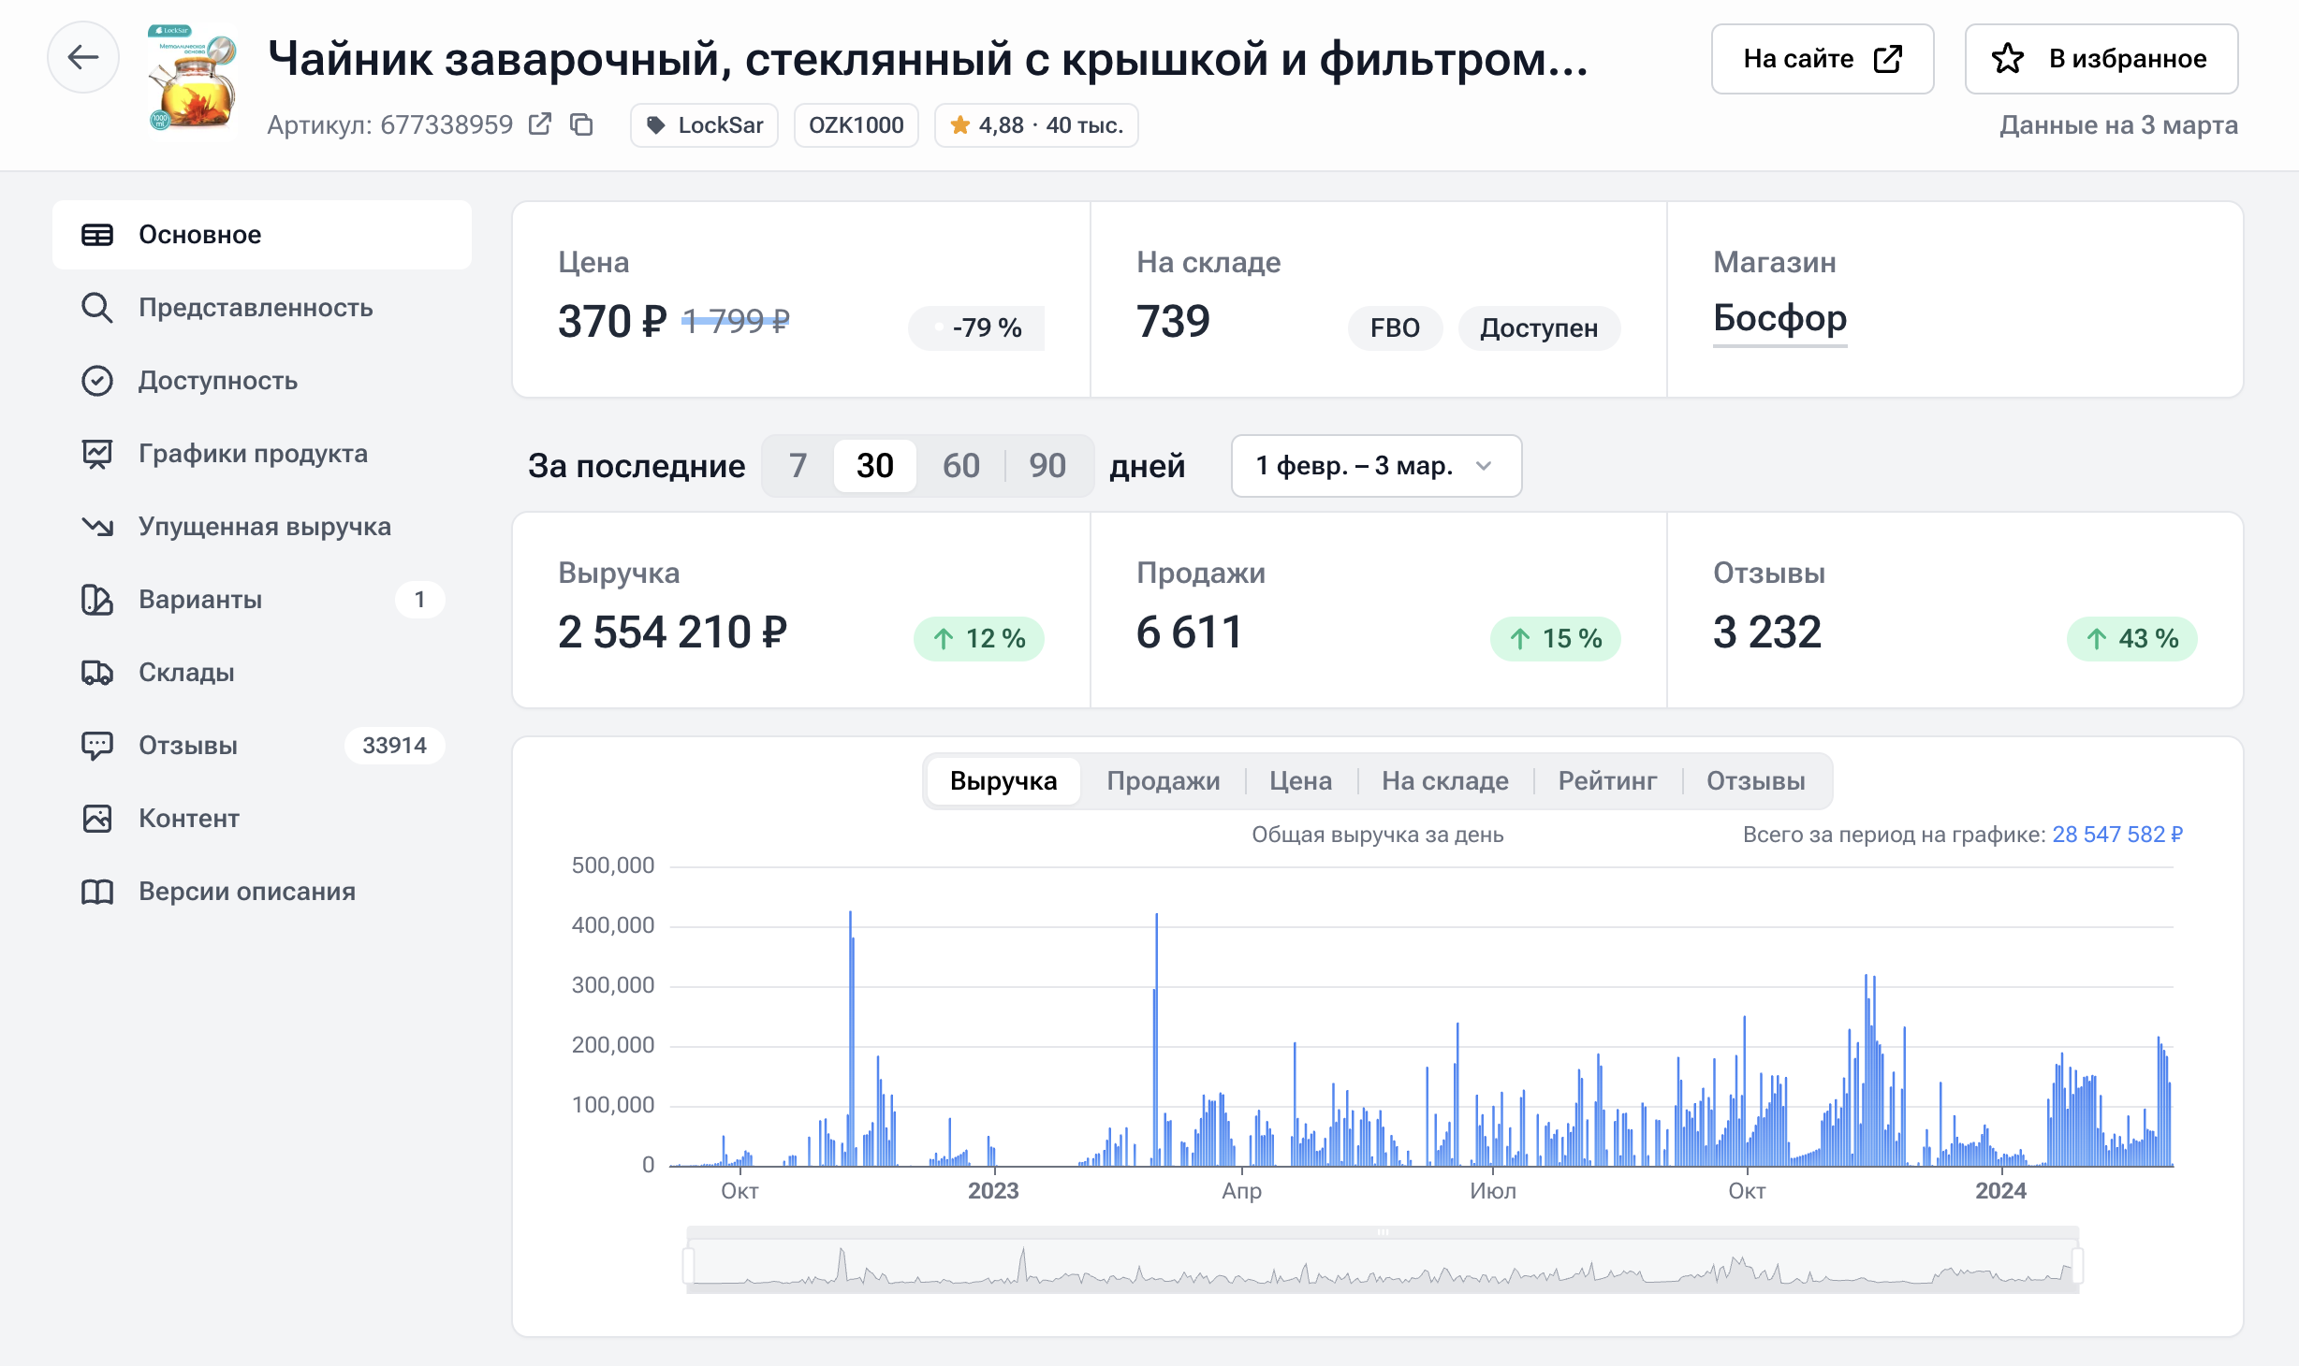Click the date range chevron arrow
This screenshot has height=1366, width=2299.
[1484, 466]
